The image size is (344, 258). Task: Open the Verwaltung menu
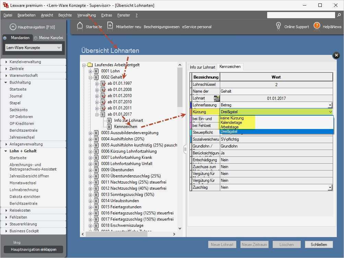tap(86, 15)
